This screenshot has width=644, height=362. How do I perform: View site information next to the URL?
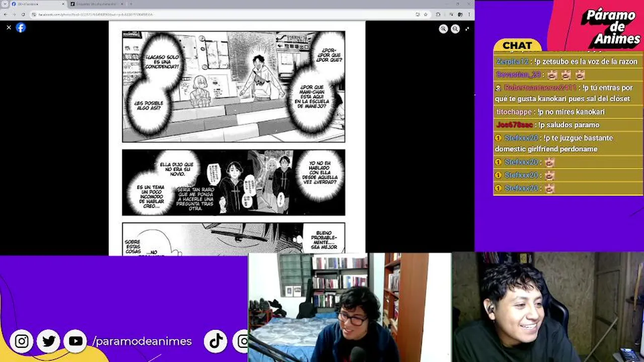(34, 15)
